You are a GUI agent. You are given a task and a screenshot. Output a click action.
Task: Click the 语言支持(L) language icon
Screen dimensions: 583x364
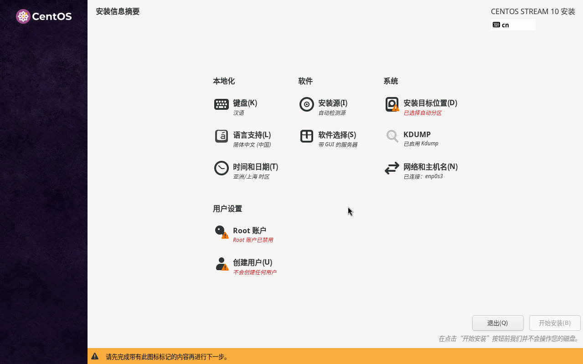[x=222, y=136]
